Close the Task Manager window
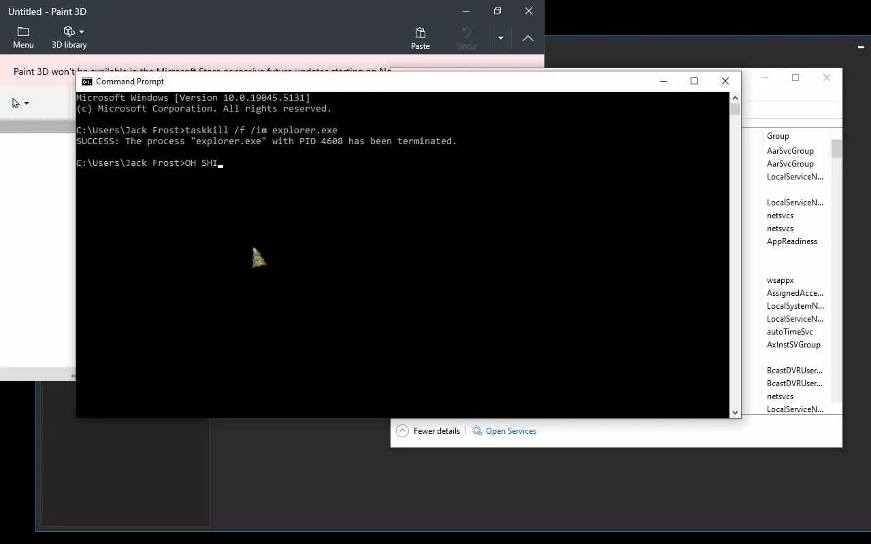Image resolution: width=871 pixels, height=544 pixels. (x=827, y=78)
